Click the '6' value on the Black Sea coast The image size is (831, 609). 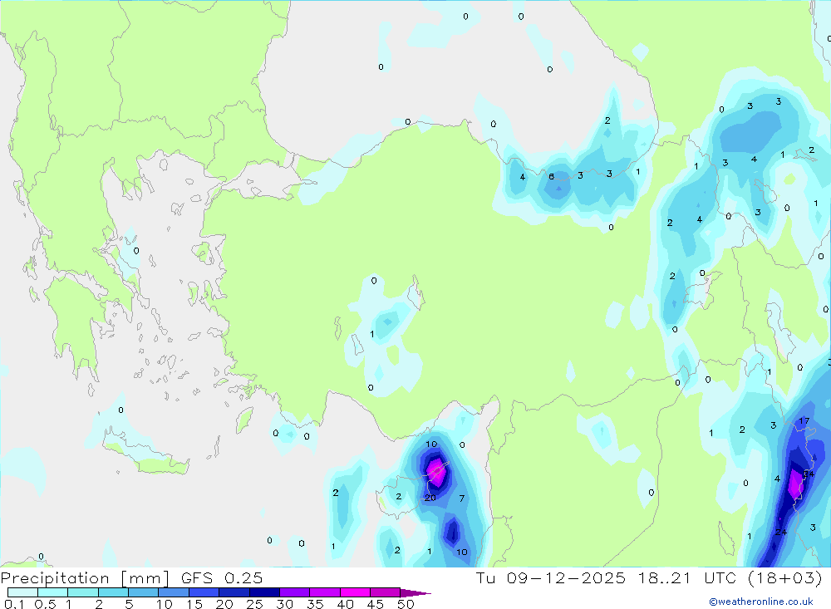coord(551,176)
